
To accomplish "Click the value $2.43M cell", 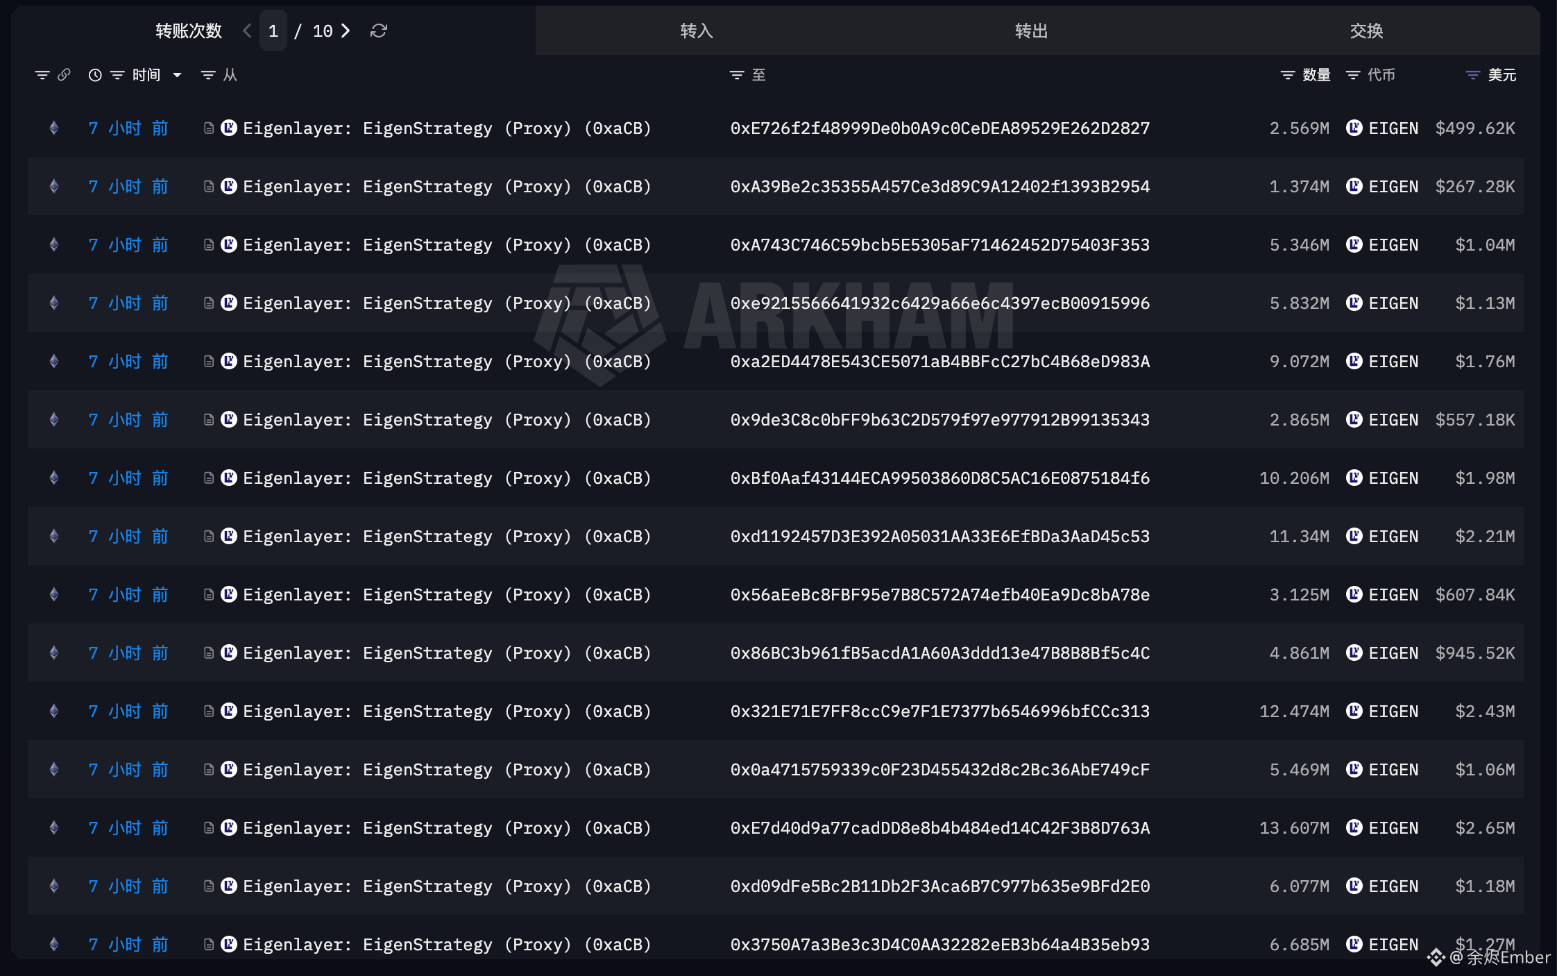I will [1485, 712].
